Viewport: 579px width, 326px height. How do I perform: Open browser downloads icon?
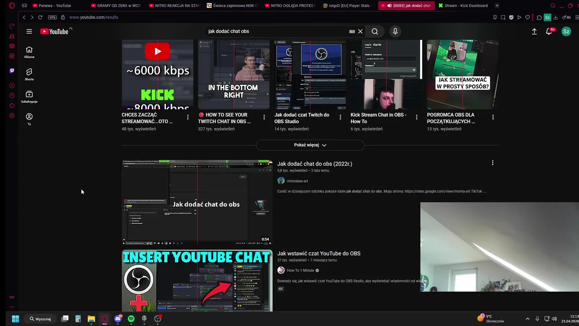(x=555, y=17)
